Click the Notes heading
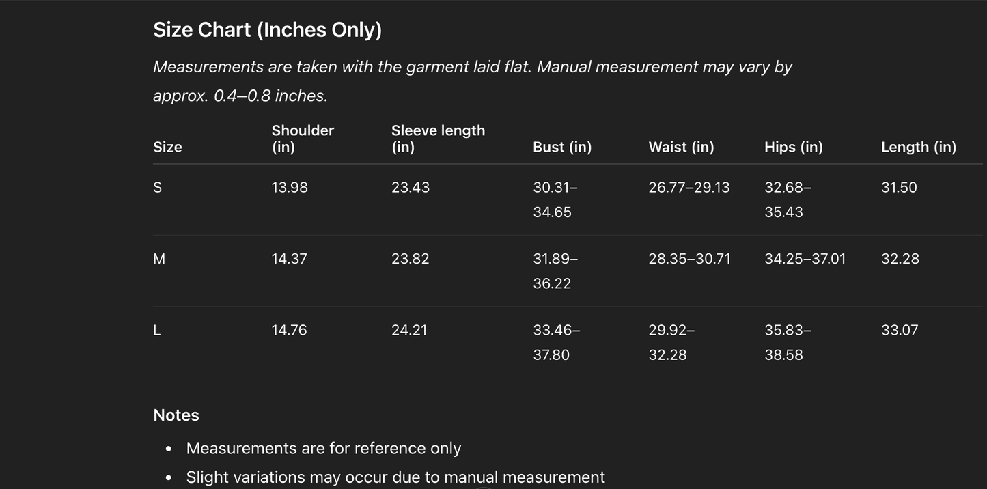Viewport: 987px width, 489px height. pos(176,415)
